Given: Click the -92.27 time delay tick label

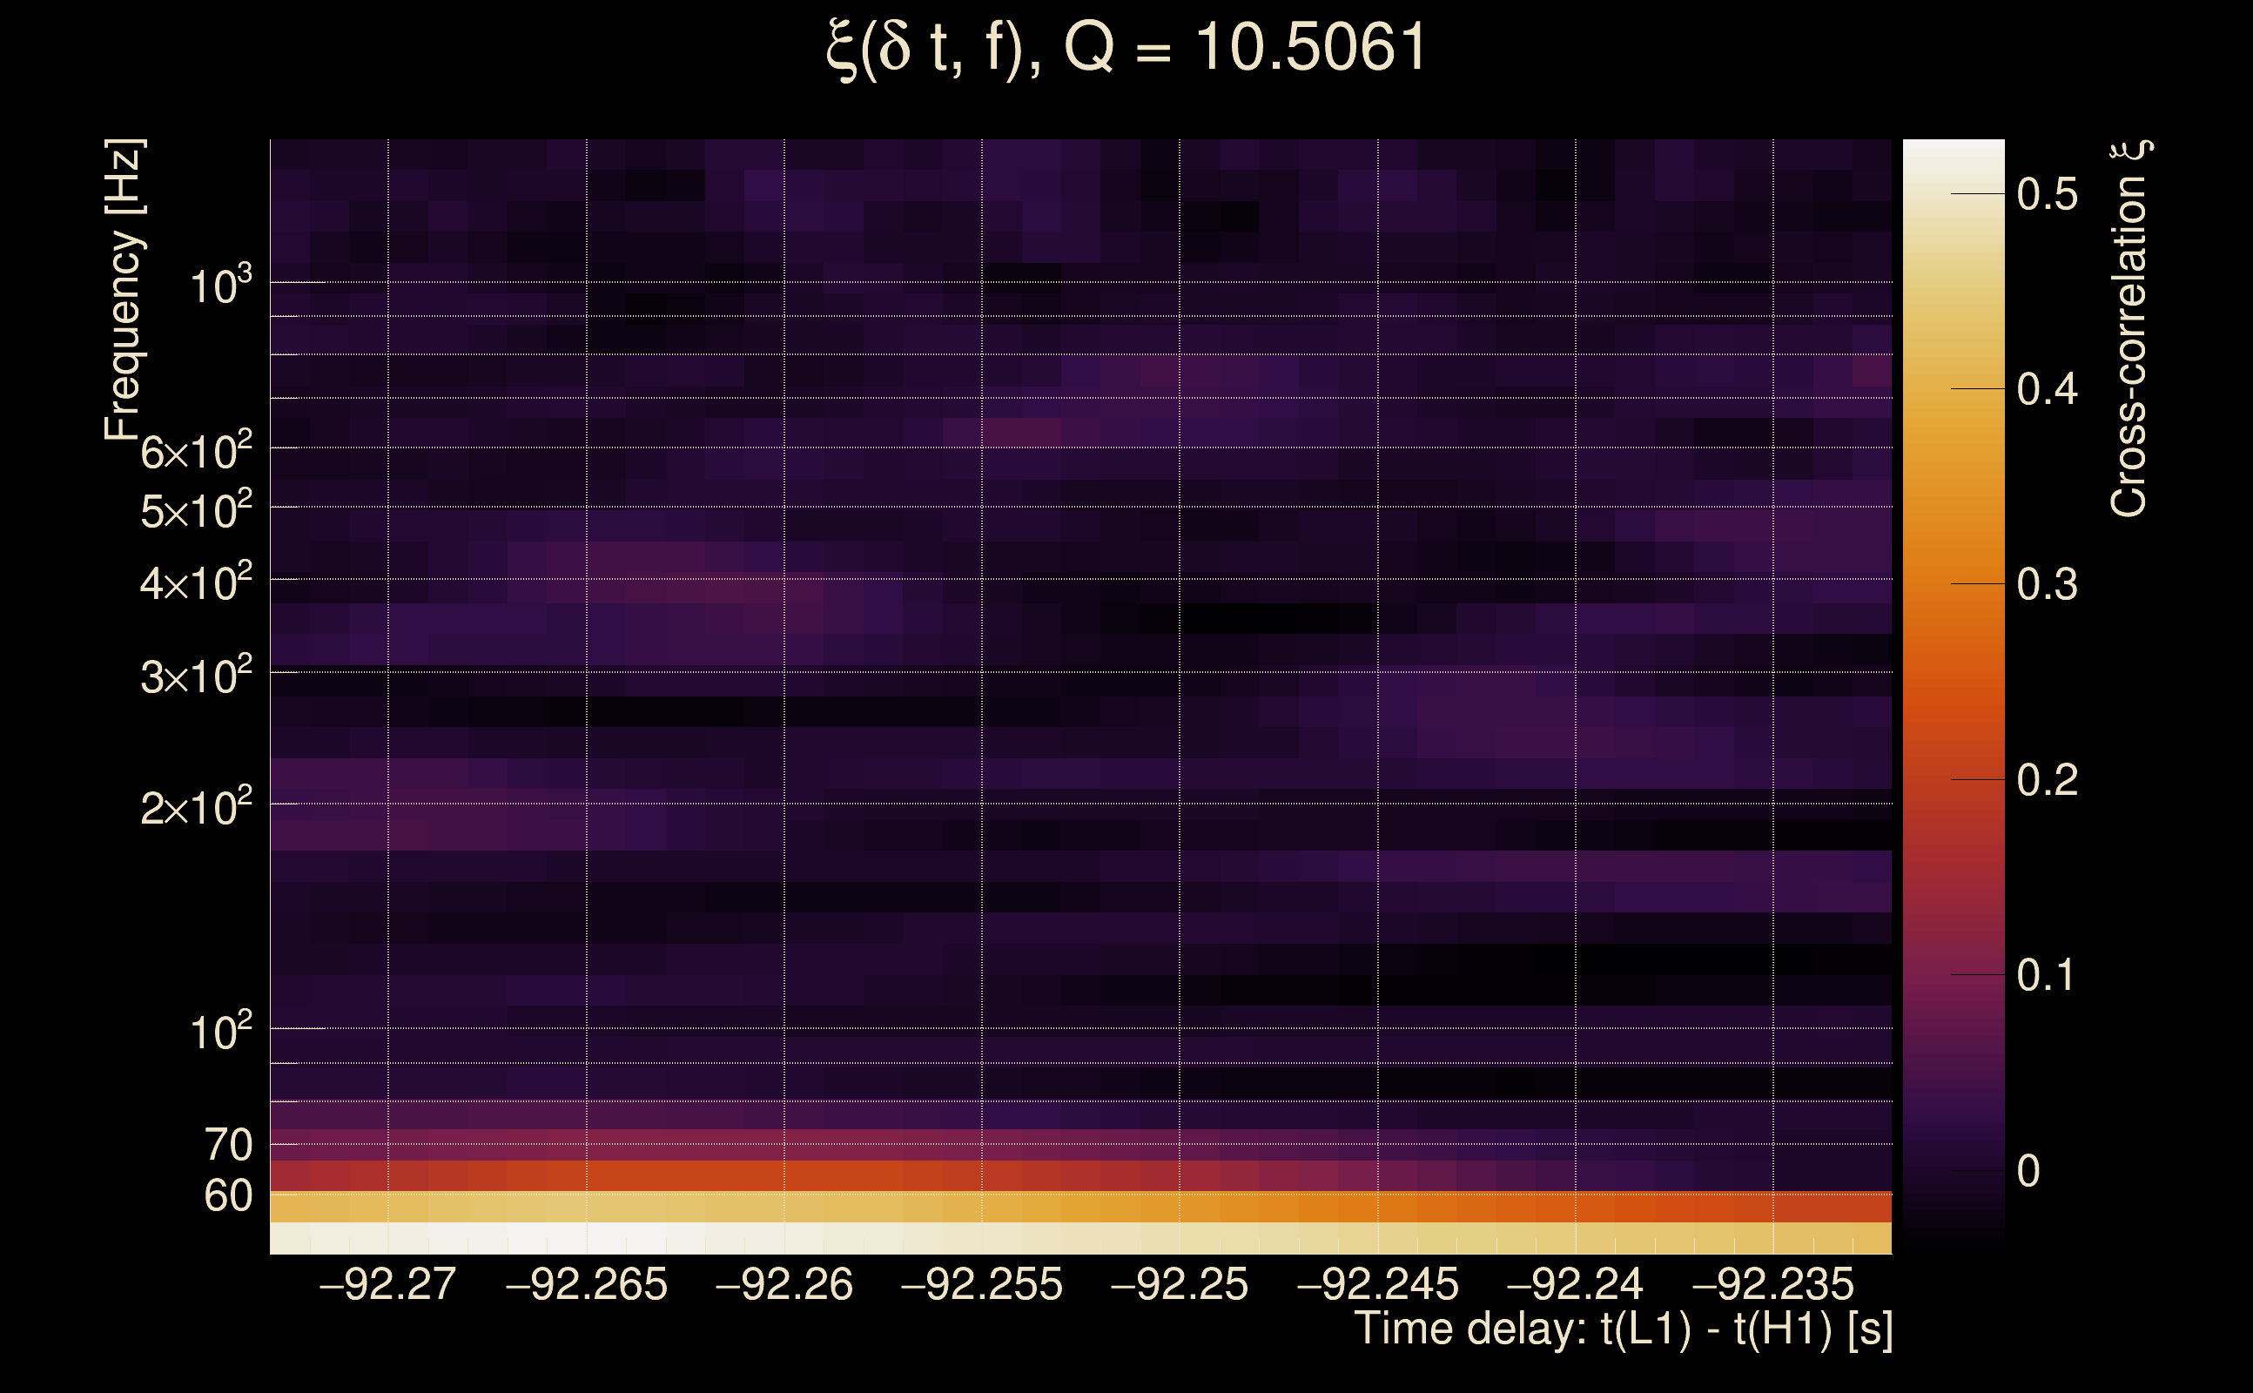Looking at the screenshot, I should (x=387, y=1284).
